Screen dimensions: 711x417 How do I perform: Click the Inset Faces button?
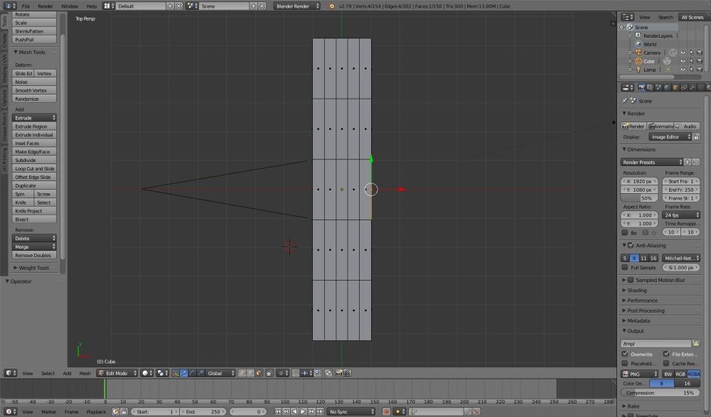34,143
